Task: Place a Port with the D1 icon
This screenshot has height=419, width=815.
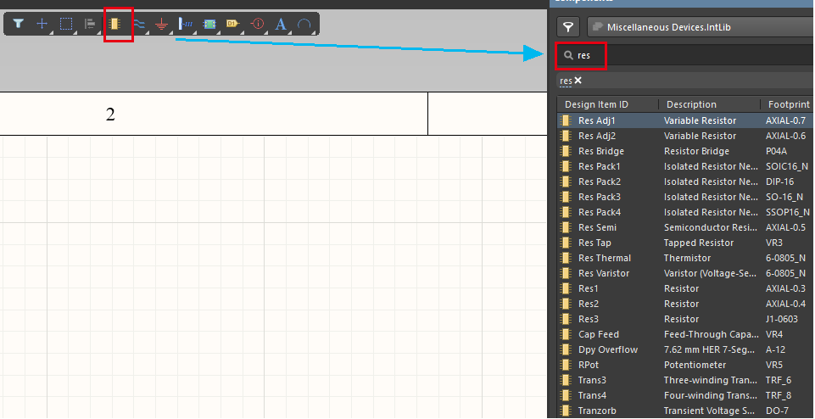Action: coord(232,24)
